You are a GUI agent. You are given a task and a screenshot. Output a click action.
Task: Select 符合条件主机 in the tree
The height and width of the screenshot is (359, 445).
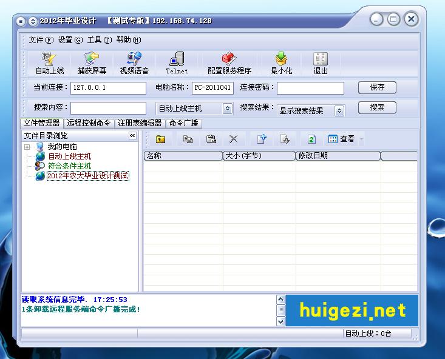(x=70, y=166)
